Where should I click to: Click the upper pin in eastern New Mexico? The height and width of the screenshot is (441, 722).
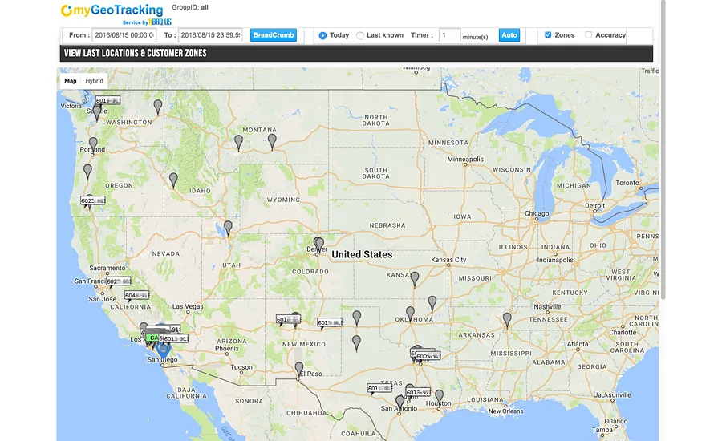[356, 318]
